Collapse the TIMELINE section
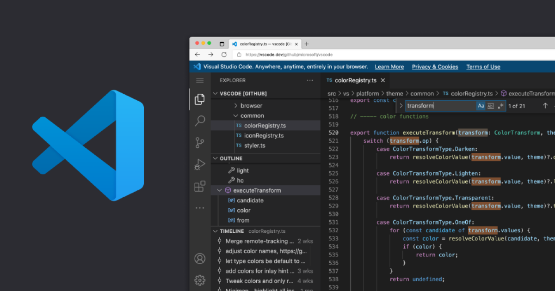 pos(215,231)
